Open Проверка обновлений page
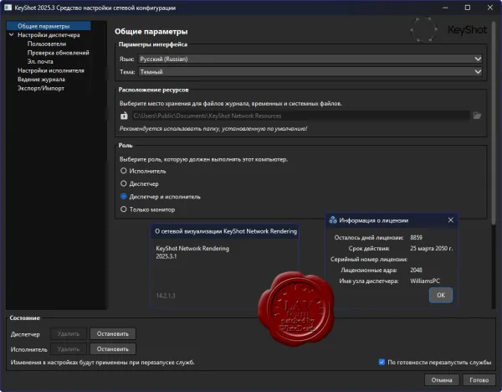This screenshot has width=502, height=392. click(59, 53)
